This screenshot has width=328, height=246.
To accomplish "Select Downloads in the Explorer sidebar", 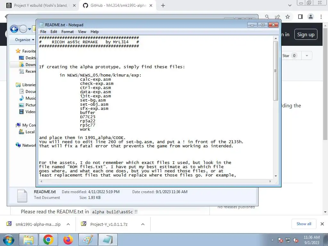I will pyautogui.click(x=27, y=64).
